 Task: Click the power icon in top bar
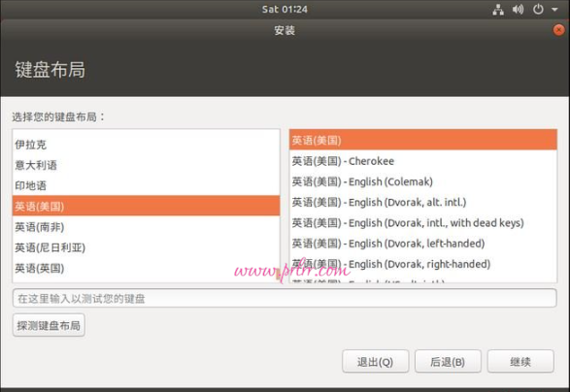click(x=538, y=9)
